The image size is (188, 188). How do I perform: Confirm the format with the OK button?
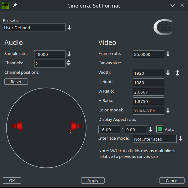click(x=12, y=180)
